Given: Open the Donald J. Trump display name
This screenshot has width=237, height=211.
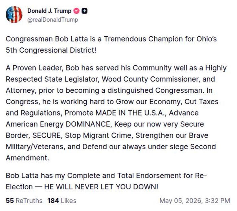Looking at the screenshot, I should pos(49,11).
